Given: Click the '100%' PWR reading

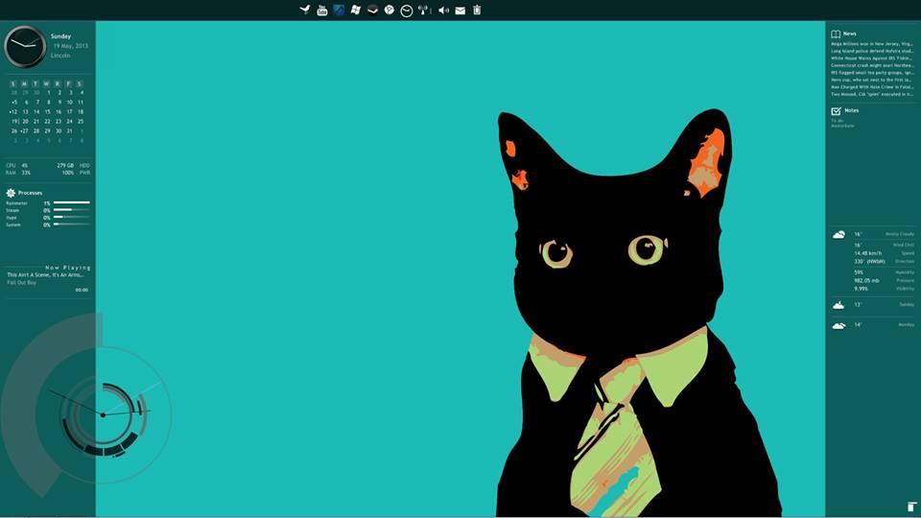Looking at the screenshot, I should tap(68, 173).
